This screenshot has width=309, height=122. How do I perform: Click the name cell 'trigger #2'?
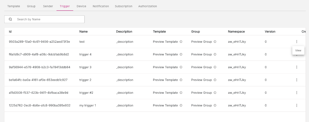pyautogui.click(x=86, y=92)
